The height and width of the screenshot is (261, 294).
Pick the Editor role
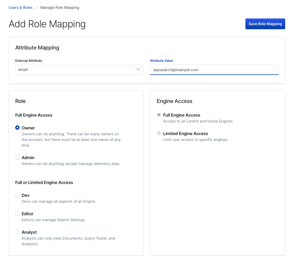tap(17, 213)
